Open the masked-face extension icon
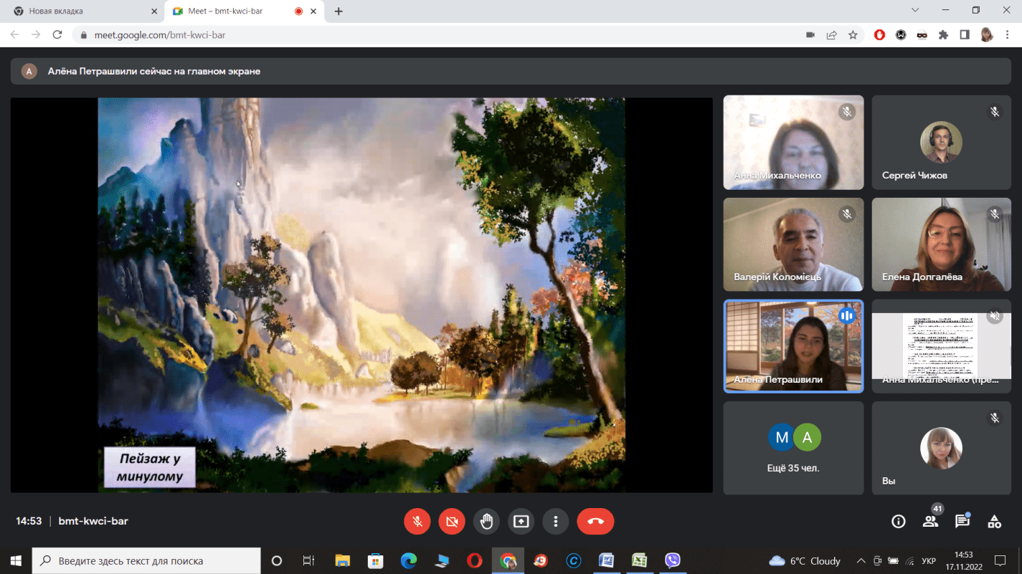This screenshot has width=1022, height=574. click(x=922, y=34)
